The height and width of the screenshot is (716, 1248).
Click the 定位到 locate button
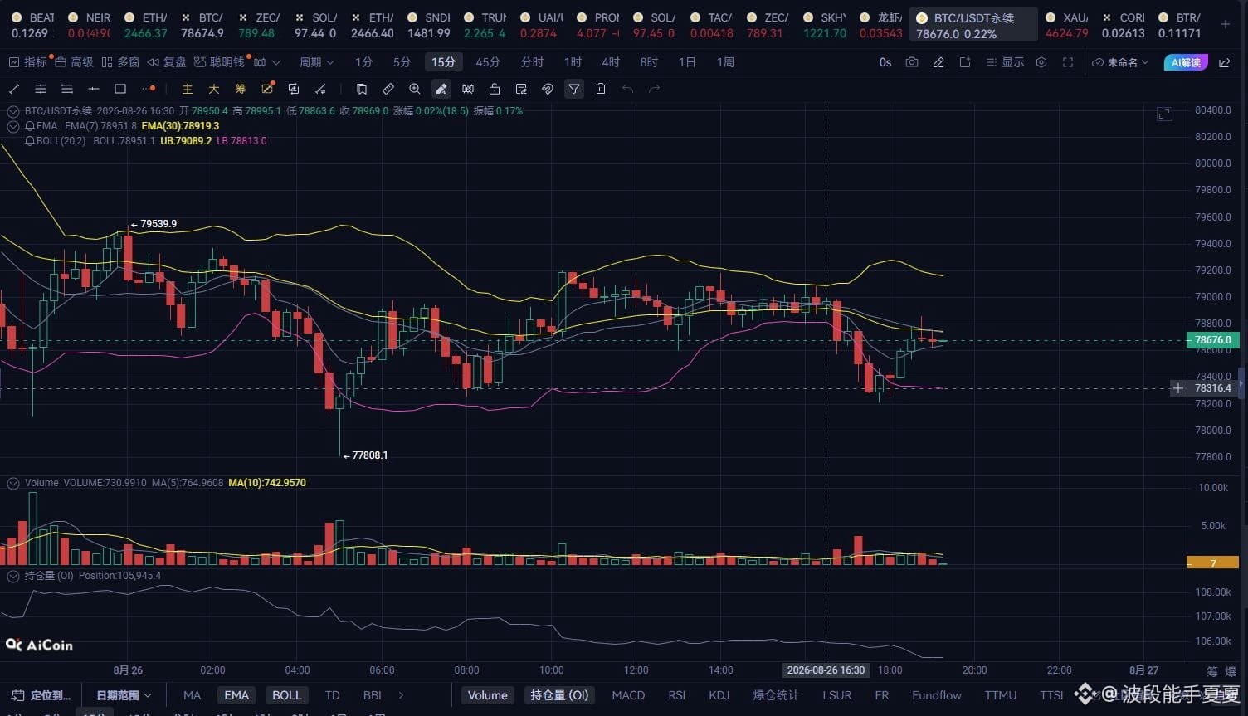40,695
